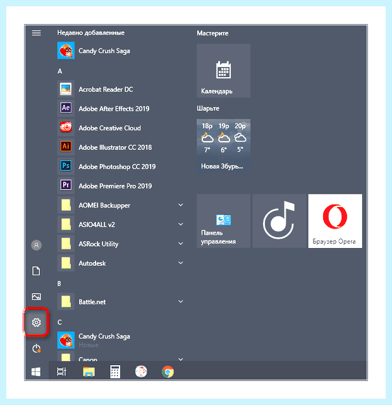Expand AOMEI Backupper folder chevron
Screen dimensions: 392x405
click(x=181, y=205)
